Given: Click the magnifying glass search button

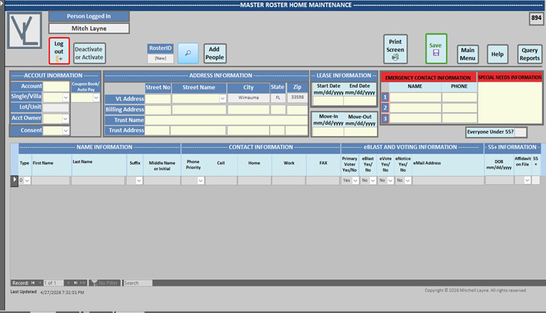Looking at the screenshot, I should pyautogui.click(x=188, y=53).
